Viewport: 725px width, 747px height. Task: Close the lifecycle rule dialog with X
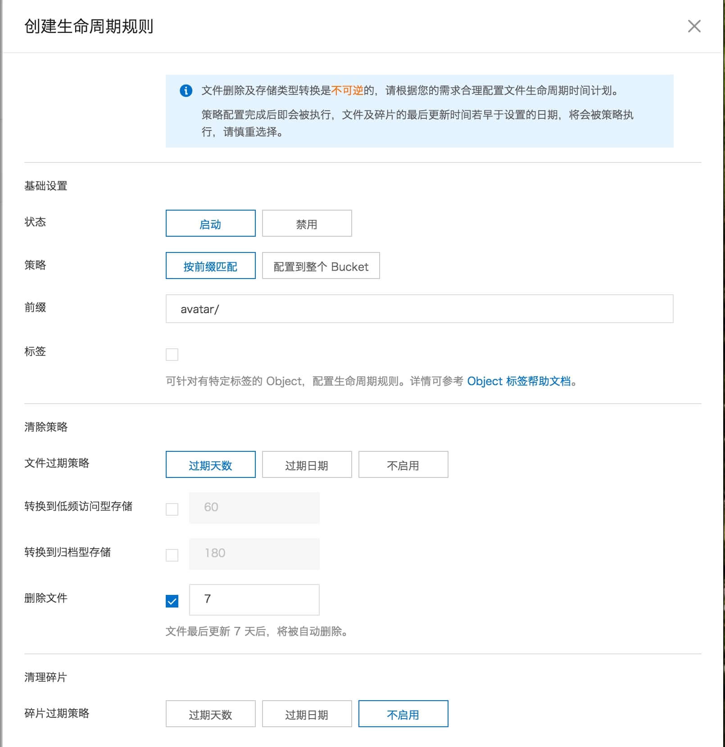(694, 26)
